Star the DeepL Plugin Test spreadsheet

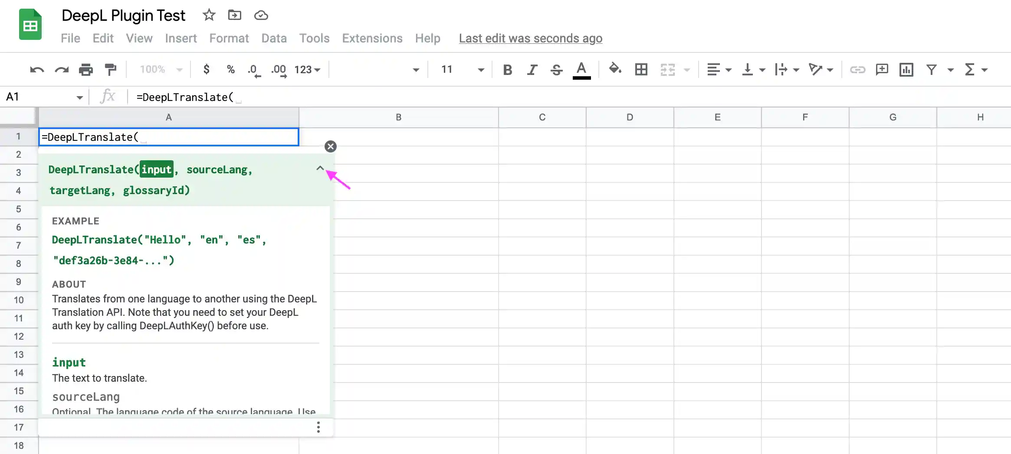(209, 15)
